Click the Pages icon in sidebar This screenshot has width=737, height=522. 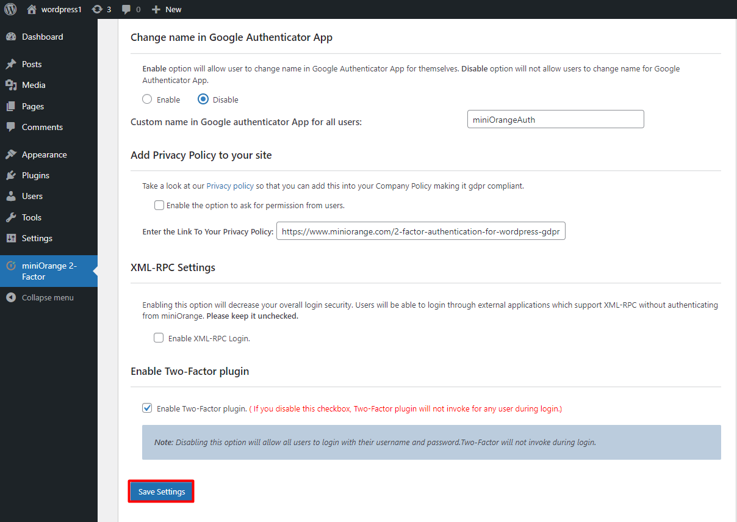(11, 106)
